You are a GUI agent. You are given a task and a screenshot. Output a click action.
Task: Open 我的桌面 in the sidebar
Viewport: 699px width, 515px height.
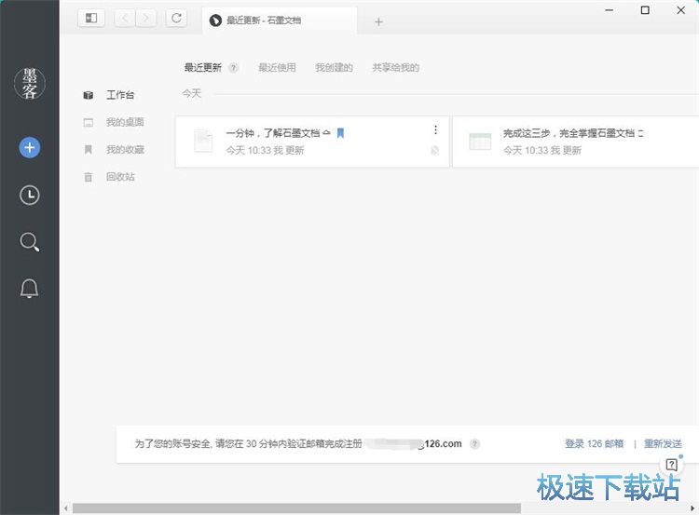coord(124,123)
